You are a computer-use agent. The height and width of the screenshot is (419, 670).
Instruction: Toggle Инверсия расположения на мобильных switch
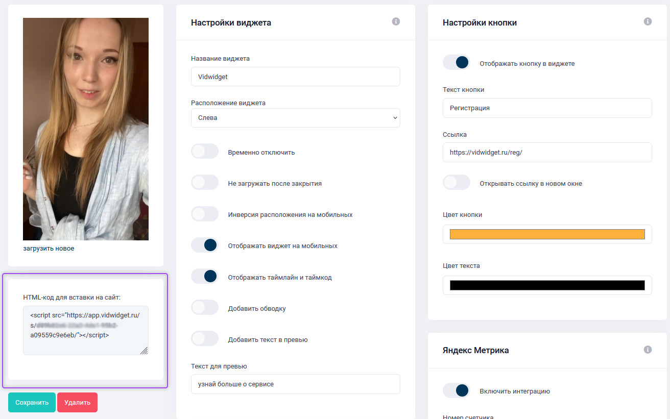tap(205, 214)
